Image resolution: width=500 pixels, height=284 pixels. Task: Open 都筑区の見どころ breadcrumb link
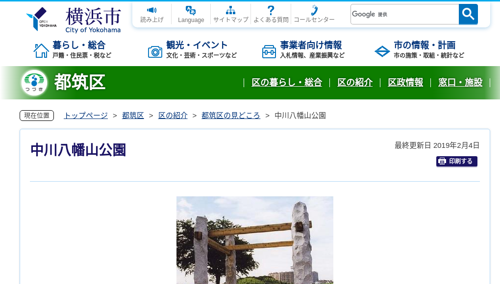coord(231,115)
